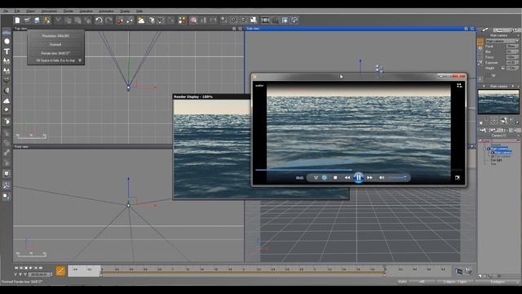Select the sphere primitive tool
The width and height of the screenshot is (522, 294).
click(x=7, y=42)
